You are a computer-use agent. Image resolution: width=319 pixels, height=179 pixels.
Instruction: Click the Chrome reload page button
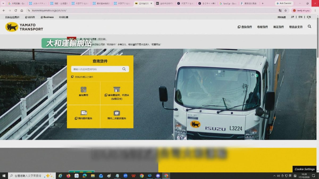16,11
